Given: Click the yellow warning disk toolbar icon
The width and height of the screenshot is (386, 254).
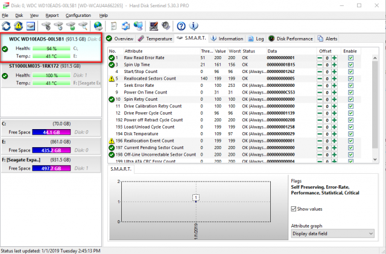Looking at the screenshot, I should click(x=19, y=26).
